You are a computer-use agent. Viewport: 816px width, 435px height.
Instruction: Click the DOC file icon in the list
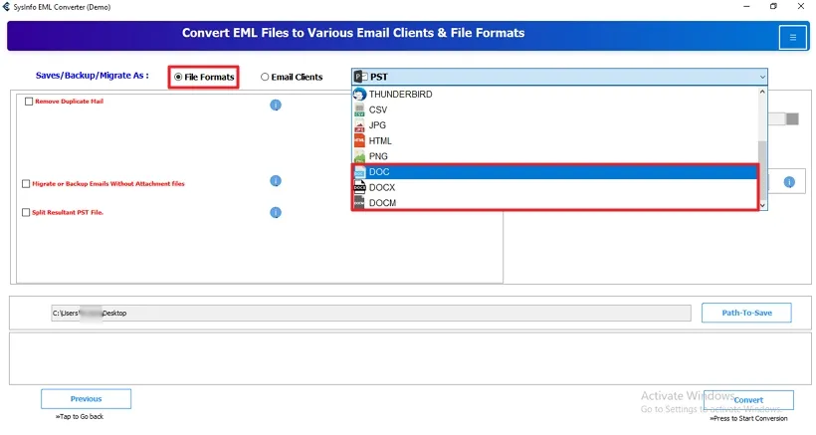point(359,171)
